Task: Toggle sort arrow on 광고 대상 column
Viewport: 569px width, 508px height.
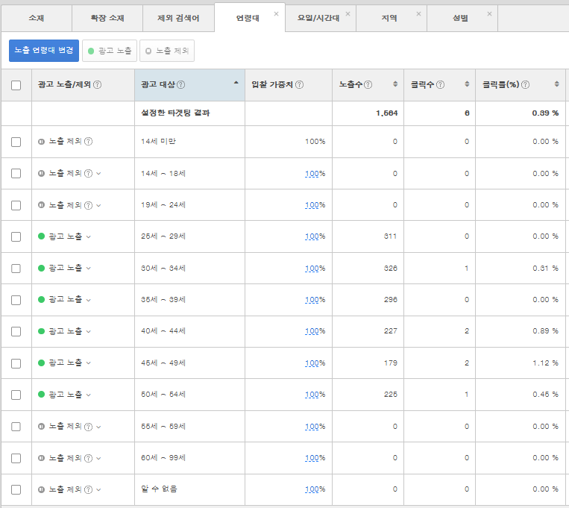Action: 236,83
